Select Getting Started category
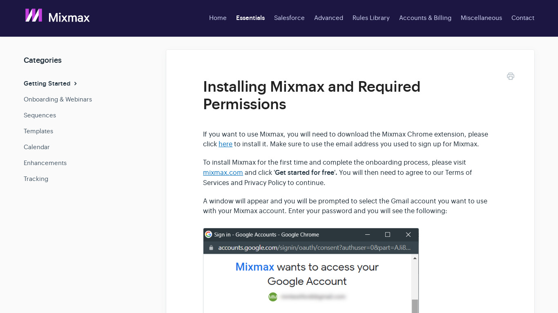Image resolution: width=558 pixels, height=313 pixels. 47,84
